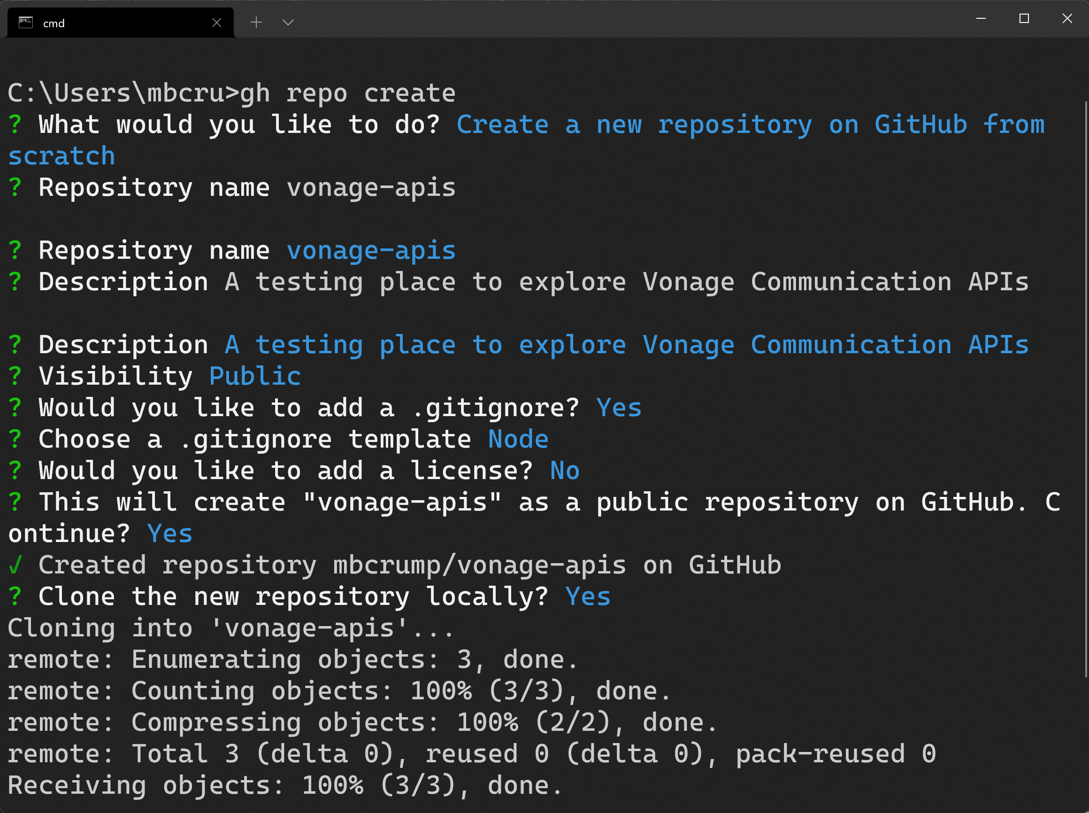Click 'C:\Users\mbcru>' prompt path
The image size is (1089, 813).
pos(123,93)
